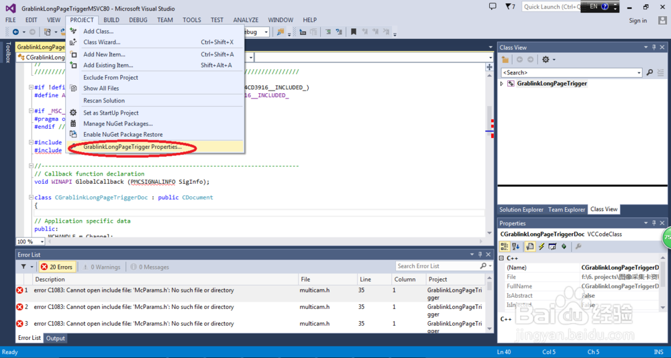Choose Show All Files menu item
The height and width of the screenshot is (358, 671).
[155, 88]
